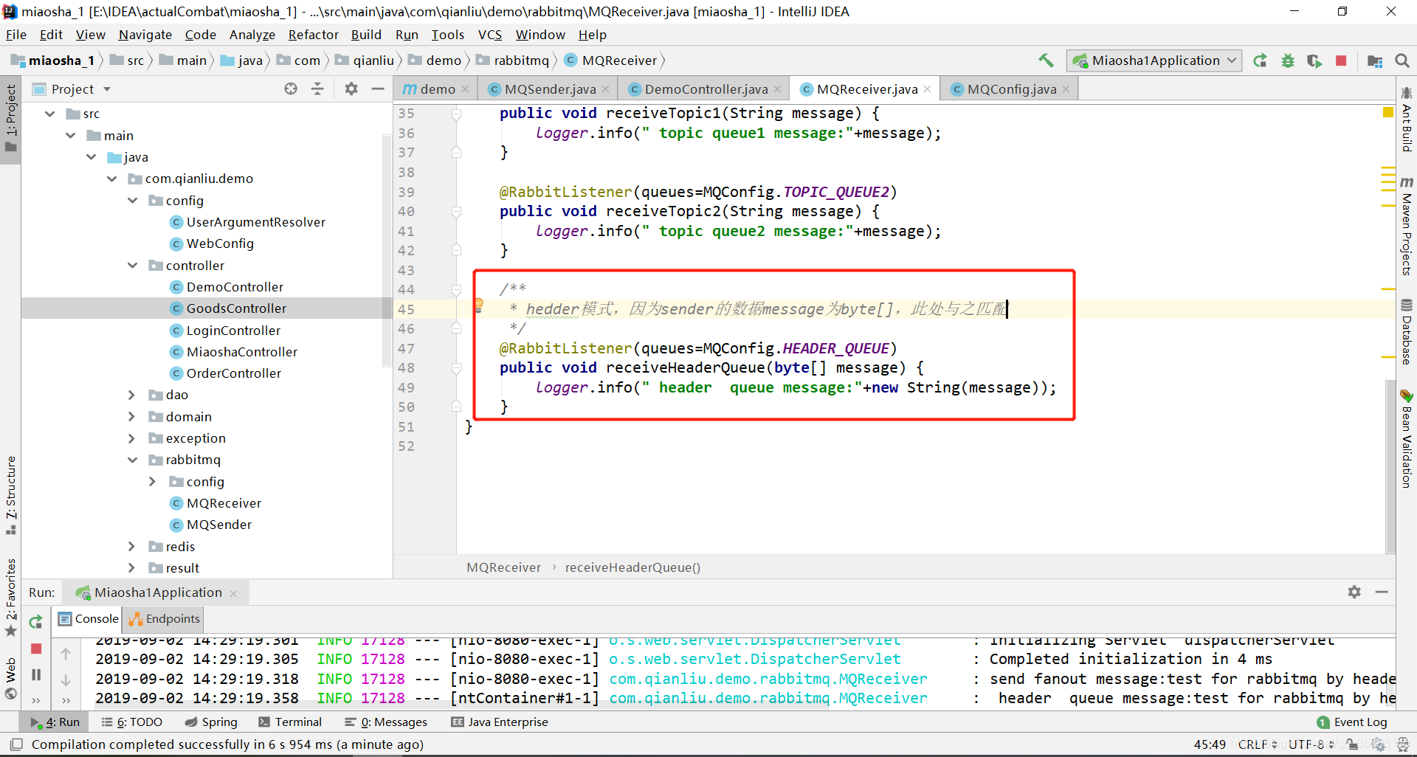
Task: Stop the running application from top toolbar
Action: click(1341, 61)
